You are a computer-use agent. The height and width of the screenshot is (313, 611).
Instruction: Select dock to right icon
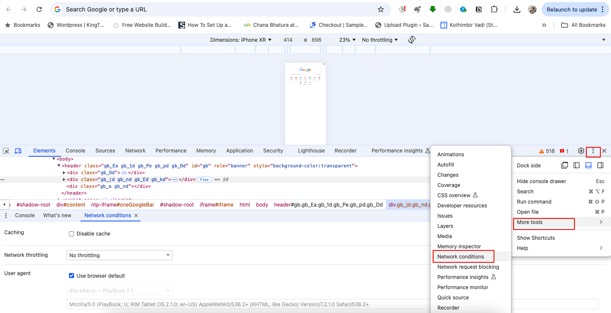tap(600, 165)
